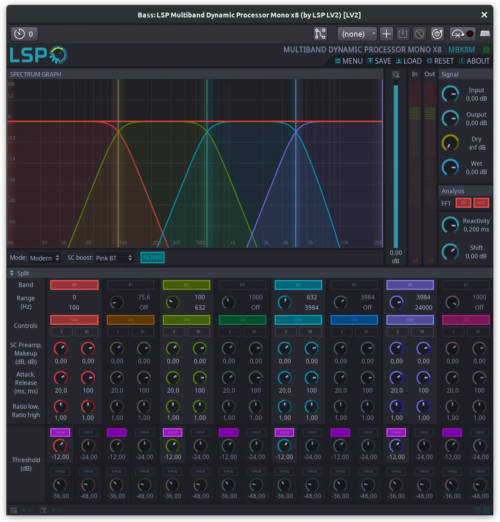This screenshot has height=522, width=500.
Task: Click band #6 threshold -12,00 knob
Action: (396, 445)
